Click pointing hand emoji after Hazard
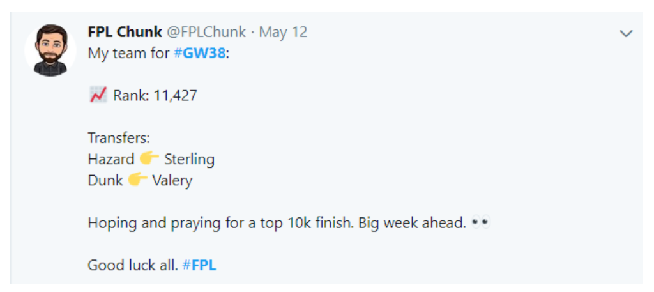Viewport: 654px width, 292px height. coord(149,159)
